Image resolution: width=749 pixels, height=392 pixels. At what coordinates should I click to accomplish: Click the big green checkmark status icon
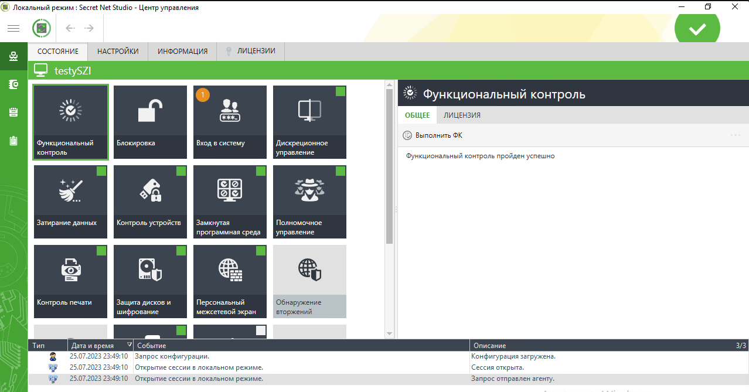697,28
